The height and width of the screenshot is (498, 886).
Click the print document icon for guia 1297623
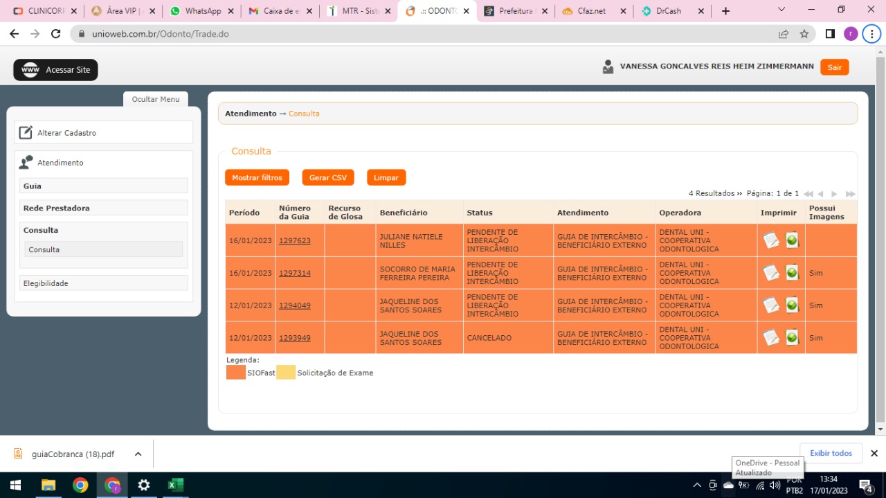771,240
